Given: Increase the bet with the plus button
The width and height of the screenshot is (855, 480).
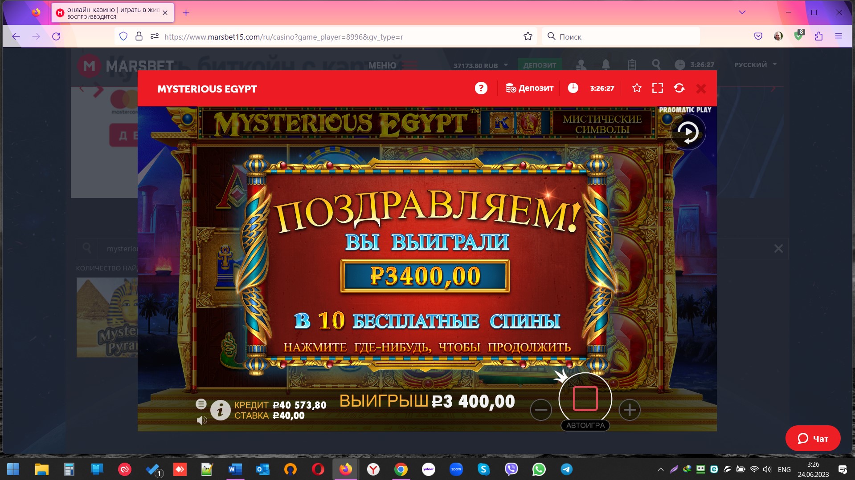Looking at the screenshot, I should (630, 410).
